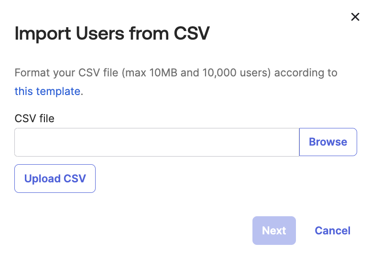Go to the next import step
The width and height of the screenshot is (371, 253).
click(274, 231)
